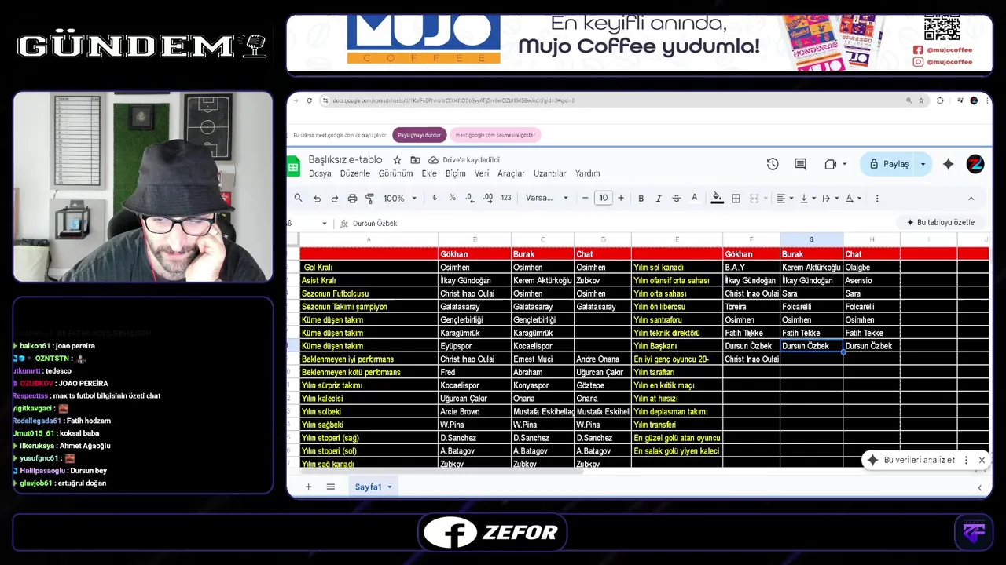Open the merge cells option
The image size is (1006, 565).
[x=754, y=199]
